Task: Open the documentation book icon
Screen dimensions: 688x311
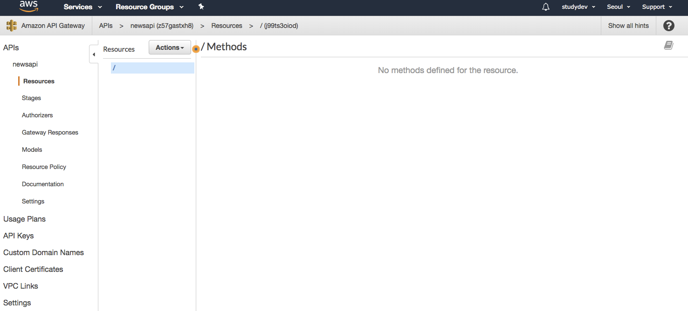Action: pos(668,45)
